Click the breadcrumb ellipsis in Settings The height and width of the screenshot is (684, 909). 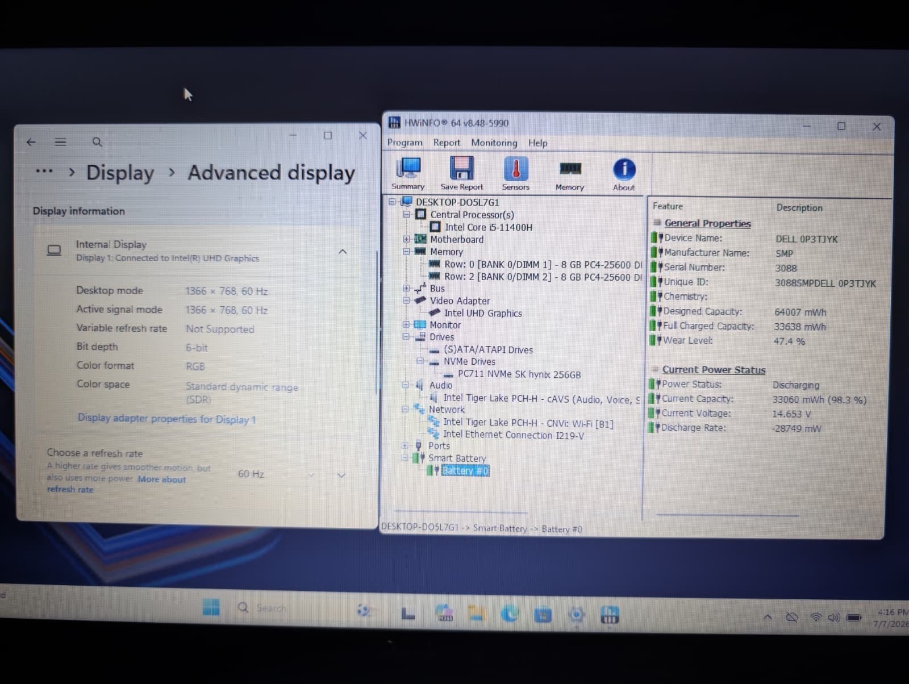[44, 171]
